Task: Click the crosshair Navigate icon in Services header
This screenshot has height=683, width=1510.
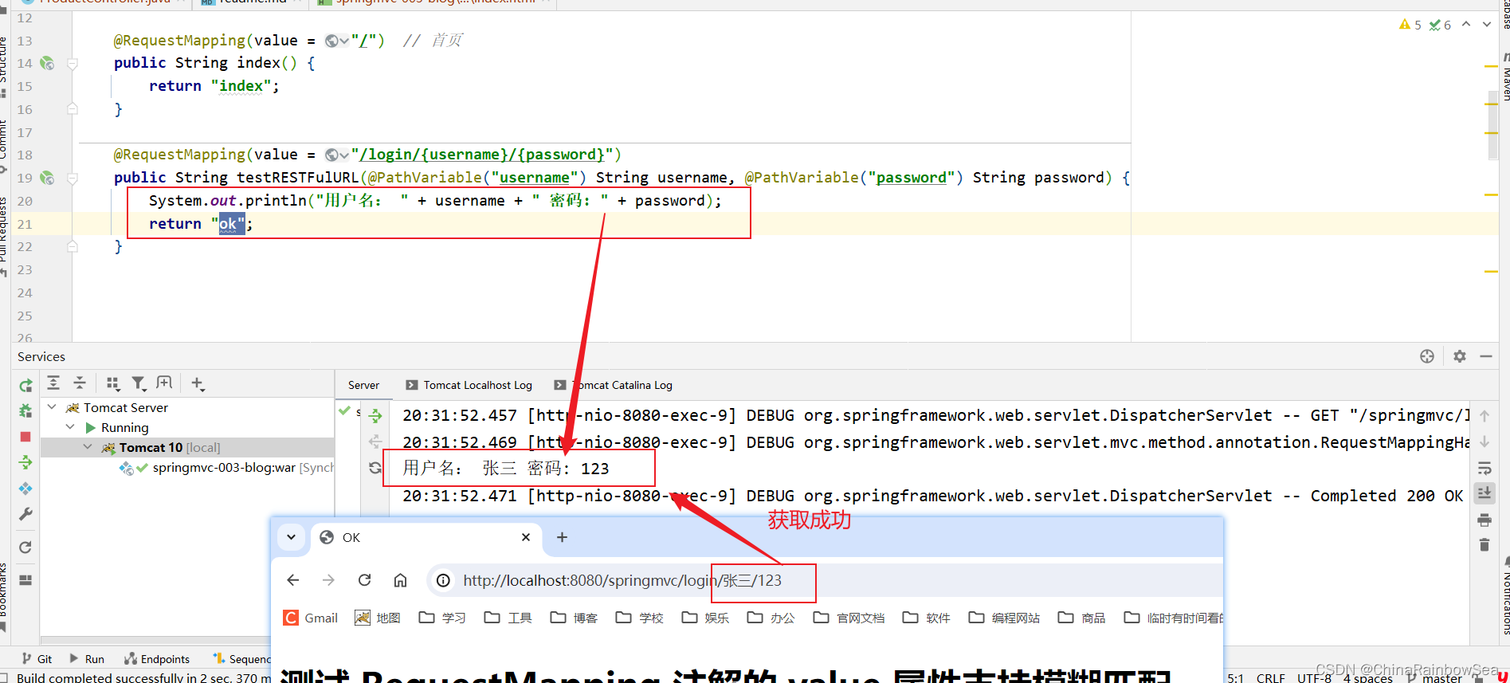Action: coord(1427,356)
